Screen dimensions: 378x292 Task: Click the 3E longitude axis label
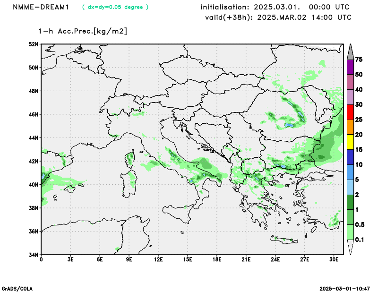(70, 260)
